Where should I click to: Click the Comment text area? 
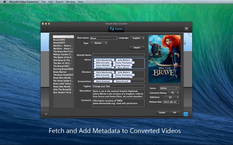coord(118,103)
